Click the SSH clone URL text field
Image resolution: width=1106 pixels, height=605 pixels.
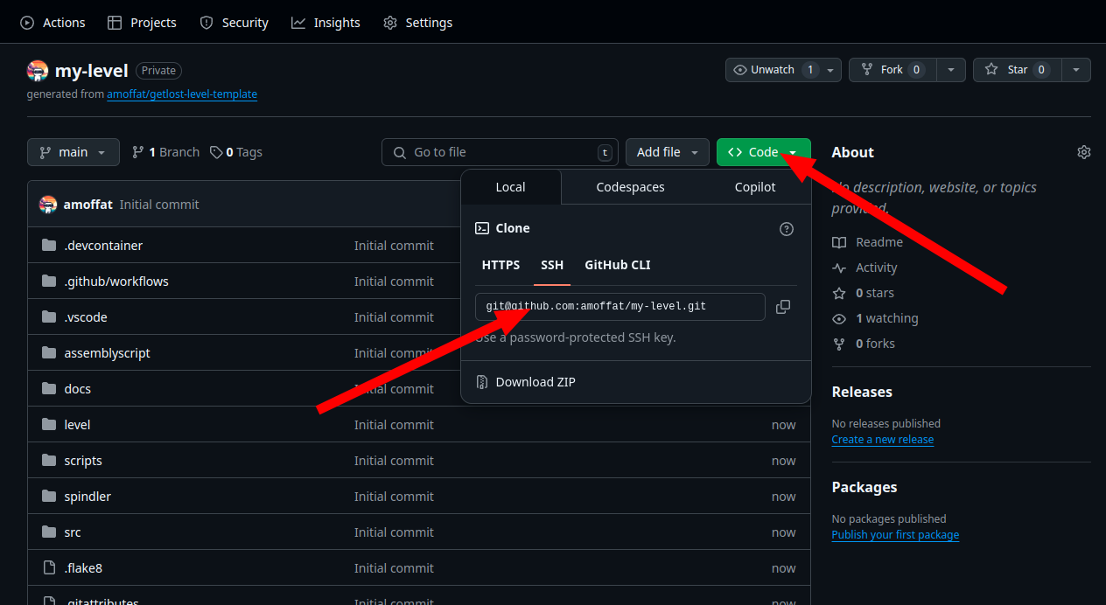(x=620, y=307)
